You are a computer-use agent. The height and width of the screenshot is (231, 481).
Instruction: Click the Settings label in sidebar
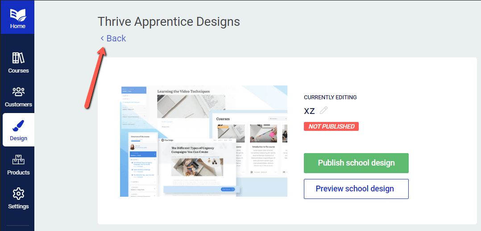coord(18,207)
